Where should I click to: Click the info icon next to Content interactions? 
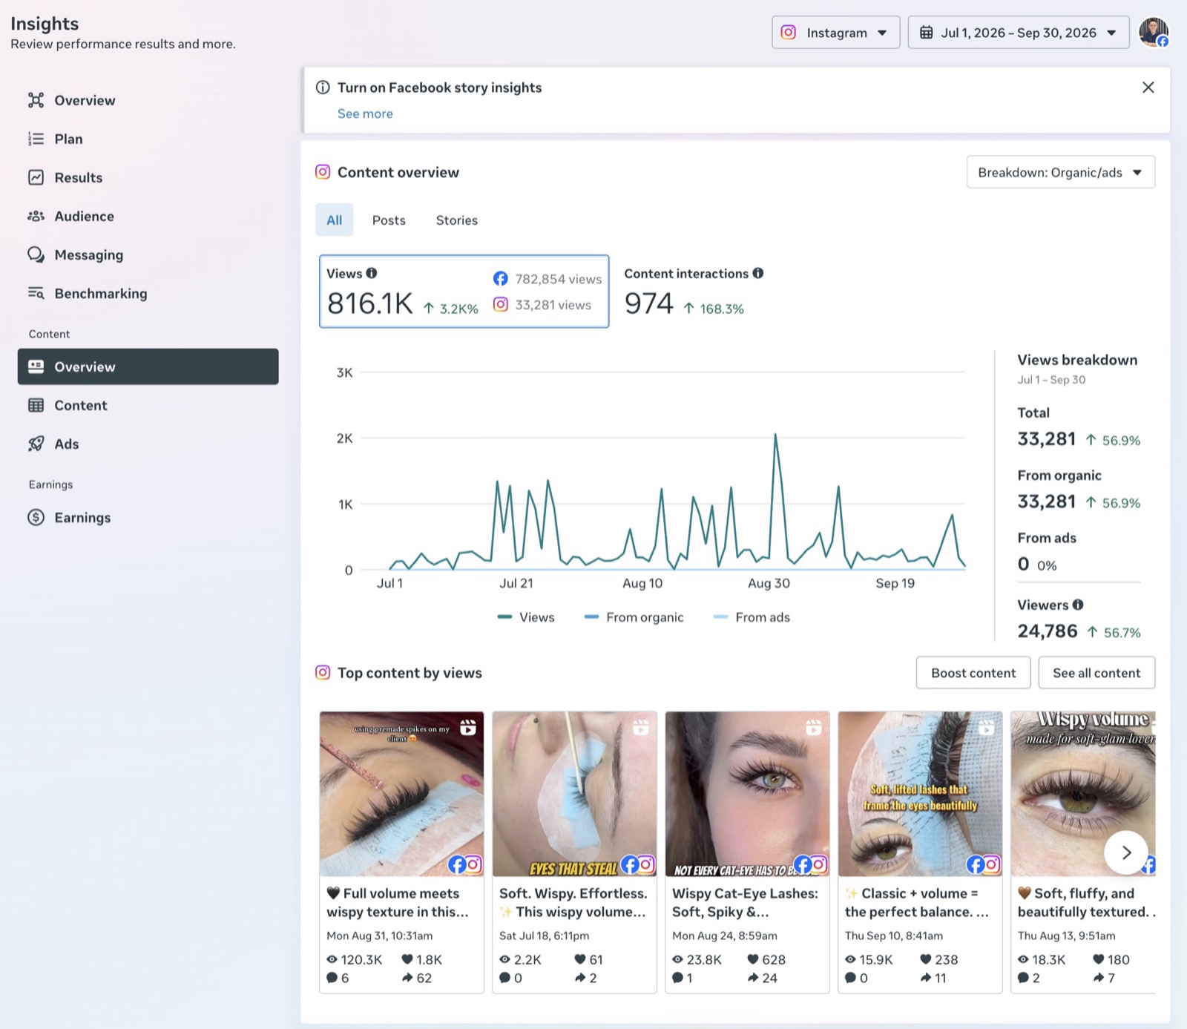757,273
